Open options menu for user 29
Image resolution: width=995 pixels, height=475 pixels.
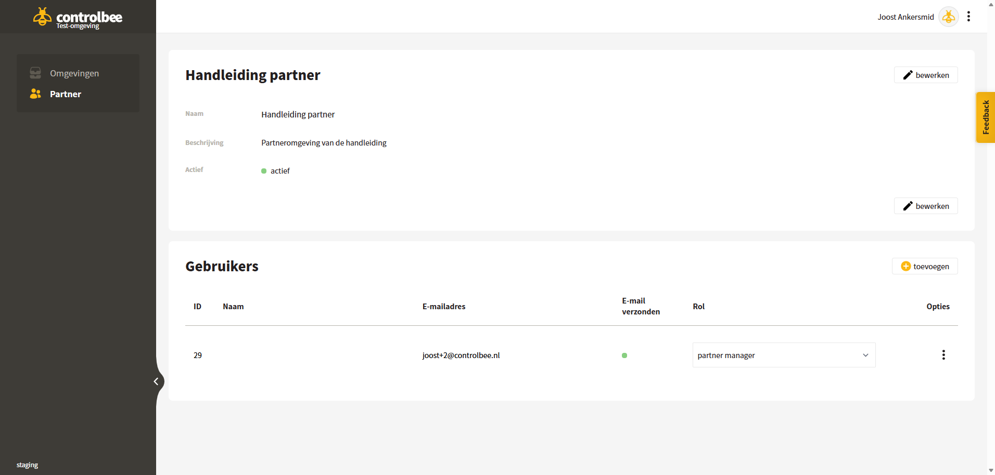[x=943, y=355]
